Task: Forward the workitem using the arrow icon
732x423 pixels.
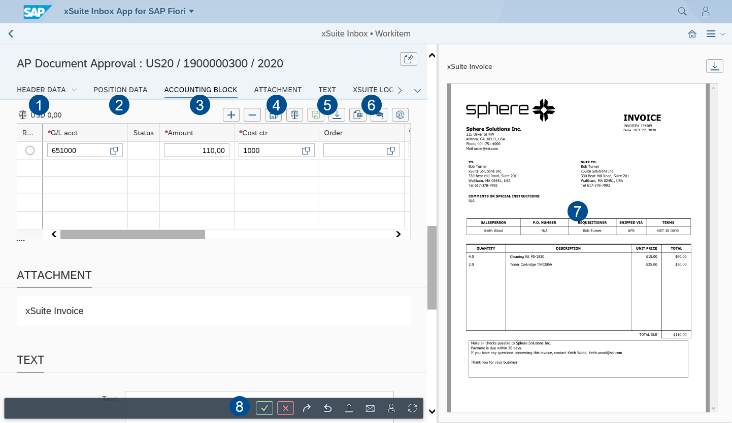Action: point(307,408)
